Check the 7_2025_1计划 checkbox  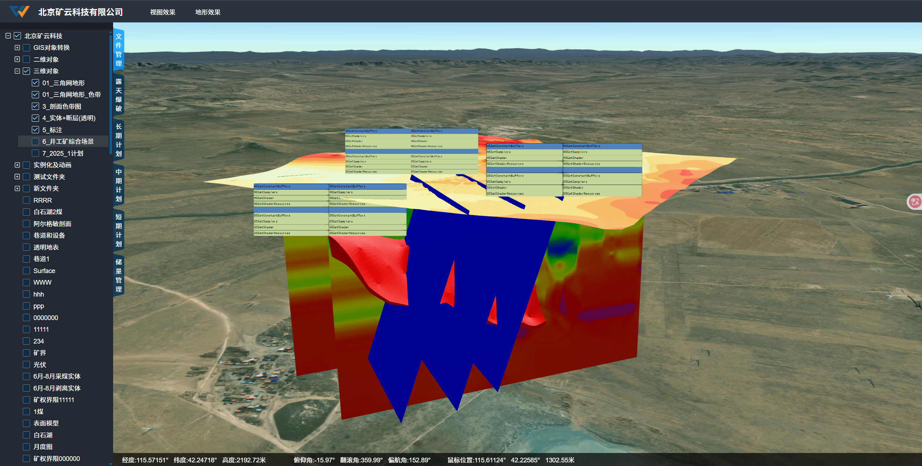pos(35,153)
